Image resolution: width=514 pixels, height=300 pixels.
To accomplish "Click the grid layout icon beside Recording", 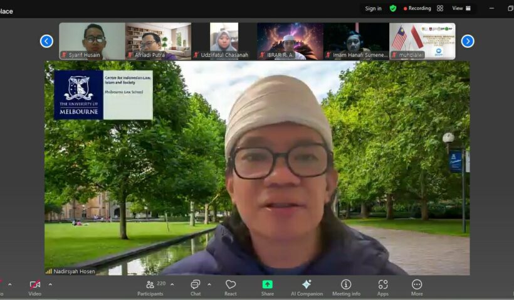I will 440,8.
